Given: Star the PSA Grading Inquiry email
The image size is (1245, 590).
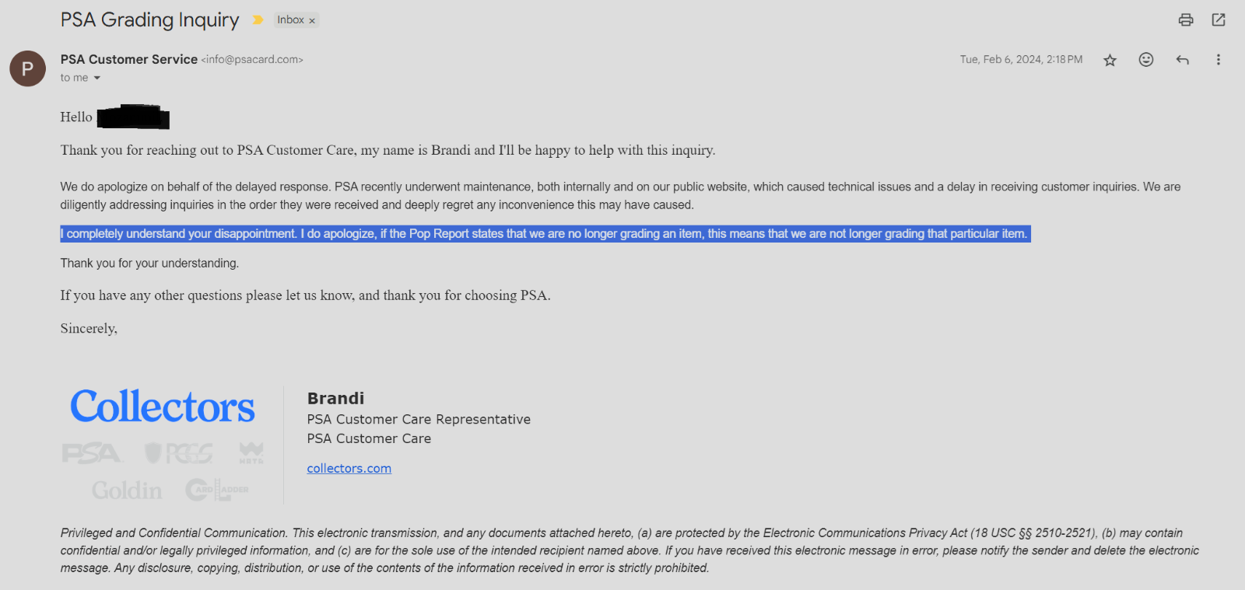Looking at the screenshot, I should click(x=1110, y=60).
